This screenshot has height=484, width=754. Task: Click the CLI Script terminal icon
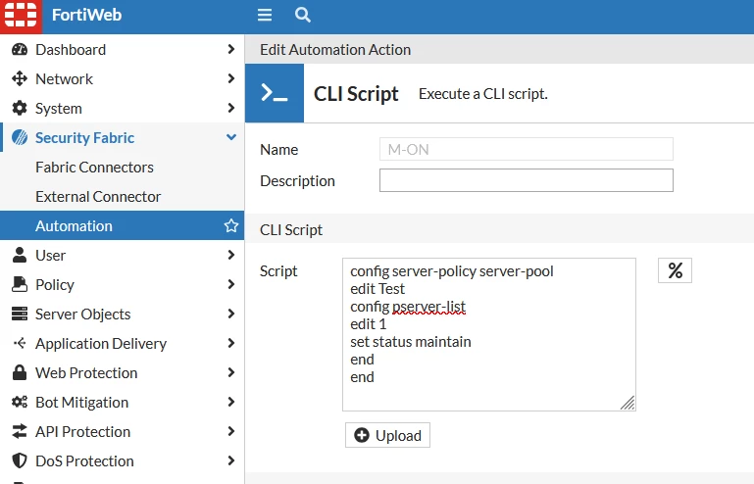click(x=275, y=93)
